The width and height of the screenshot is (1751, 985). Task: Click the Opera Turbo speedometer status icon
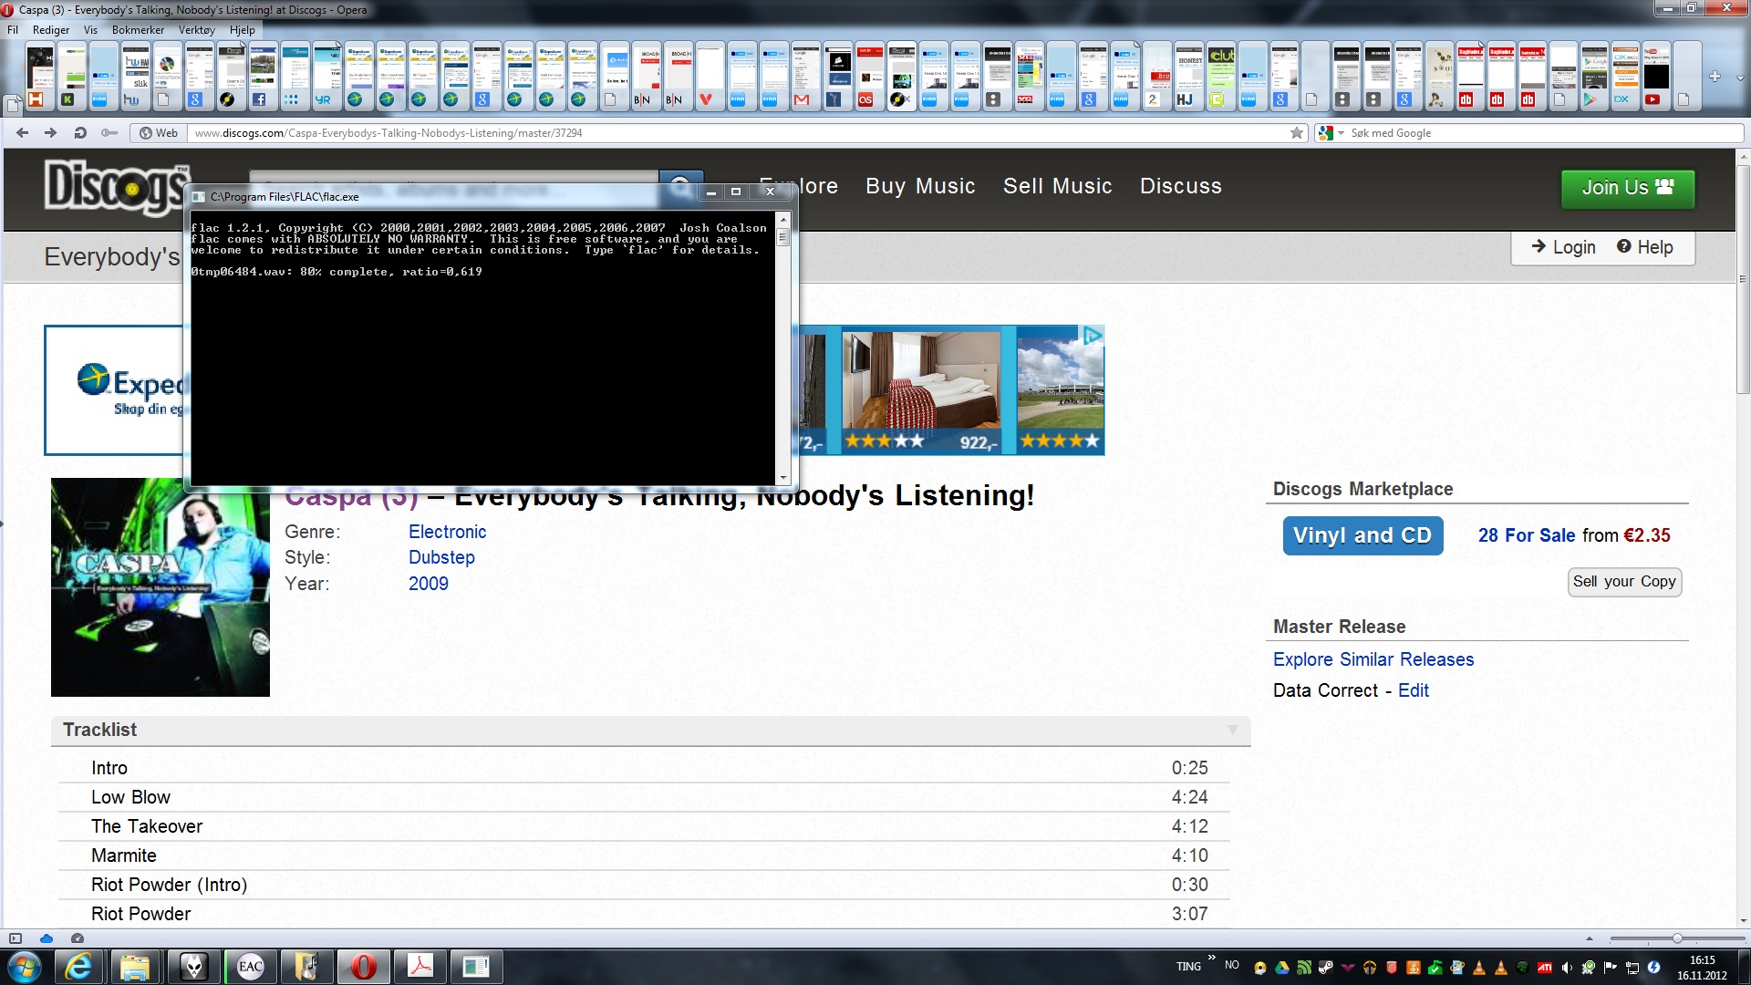pyautogui.click(x=78, y=938)
